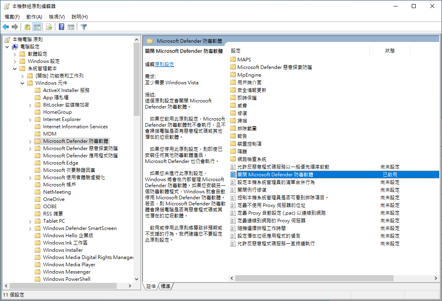The height and width of the screenshot is (301, 442).
Task: Collapse the 系統管理範本 node
Action: coord(15,69)
